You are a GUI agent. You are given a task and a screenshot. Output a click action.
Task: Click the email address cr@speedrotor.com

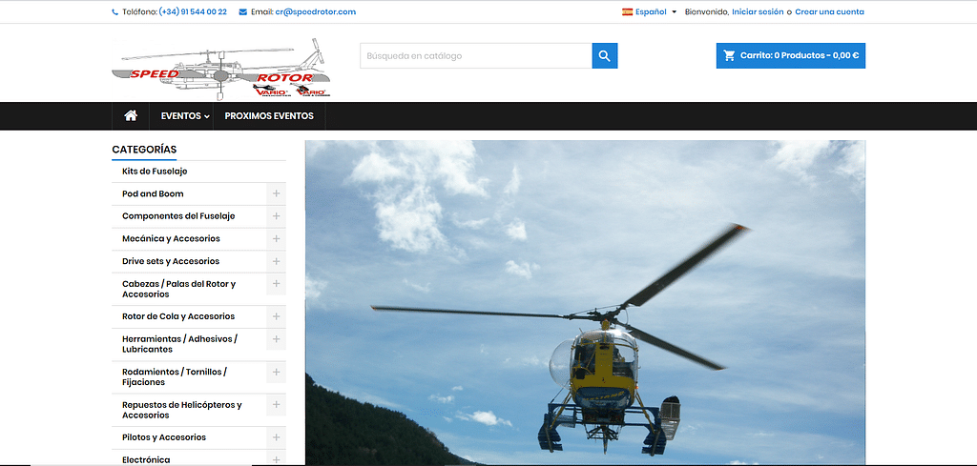pyautogui.click(x=315, y=12)
